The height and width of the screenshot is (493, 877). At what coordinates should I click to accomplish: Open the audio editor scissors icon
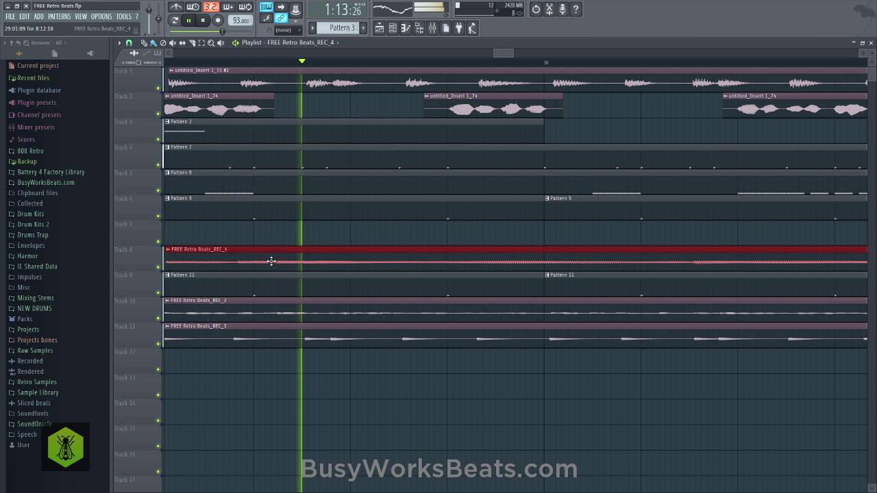click(x=549, y=9)
